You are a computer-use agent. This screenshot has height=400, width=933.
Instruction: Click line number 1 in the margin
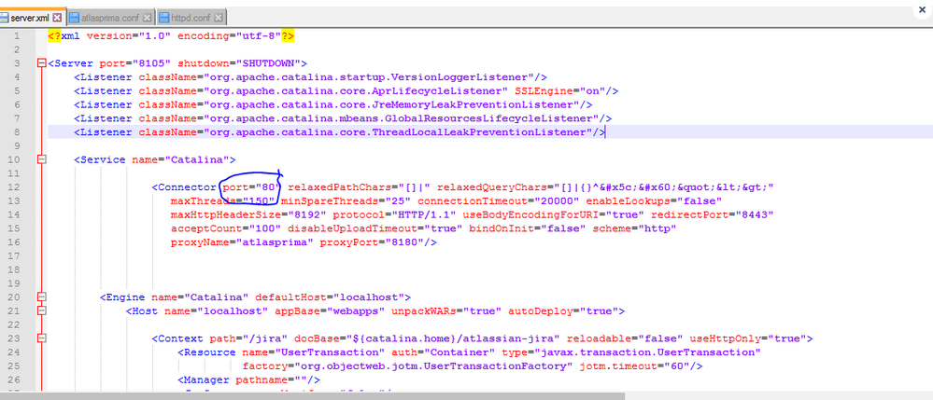click(x=17, y=35)
